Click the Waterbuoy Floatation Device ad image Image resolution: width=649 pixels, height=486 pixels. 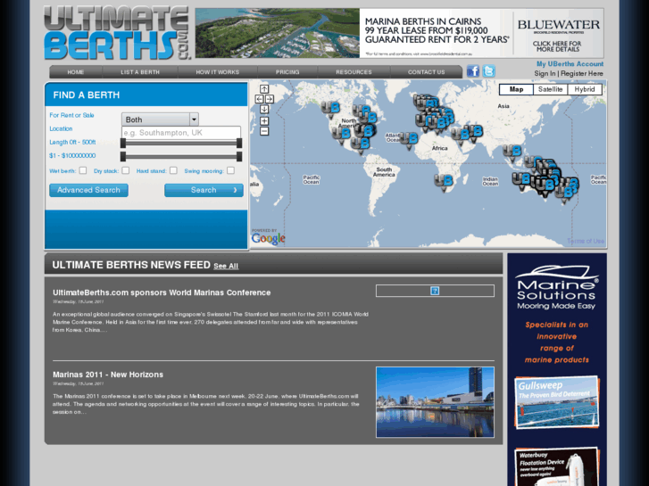[557, 466]
